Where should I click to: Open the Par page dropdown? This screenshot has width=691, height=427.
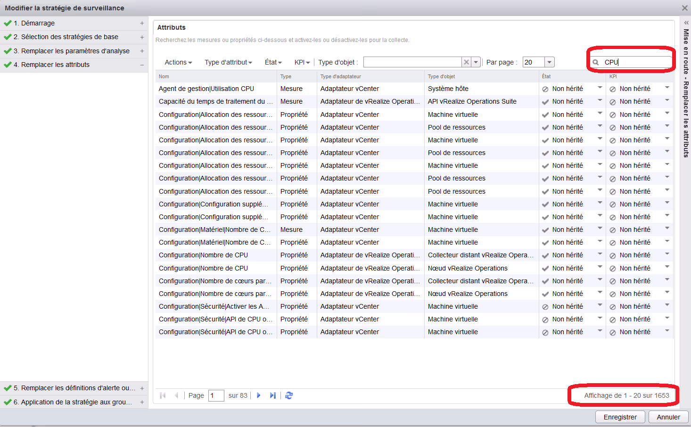[549, 62]
